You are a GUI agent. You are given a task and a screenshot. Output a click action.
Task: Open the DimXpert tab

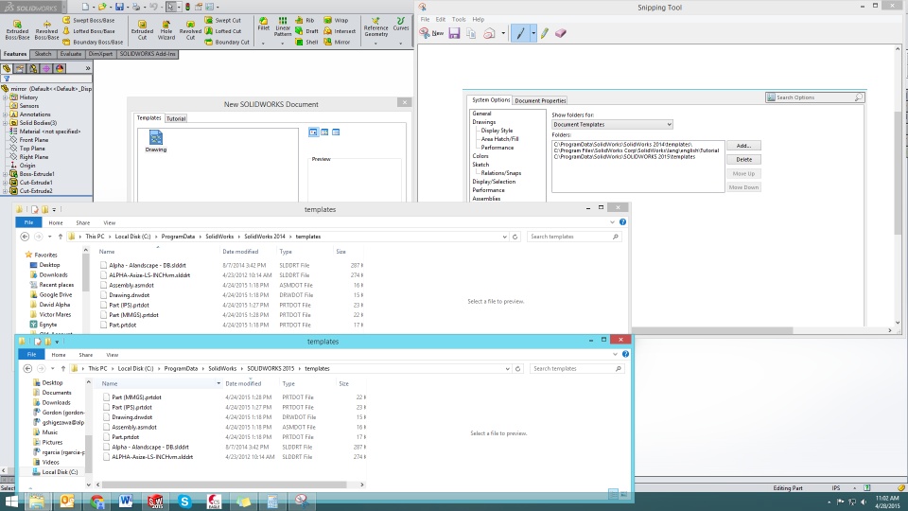point(100,54)
